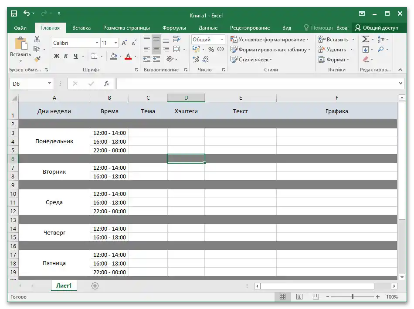Undo the last action

(x=27, y=13)
